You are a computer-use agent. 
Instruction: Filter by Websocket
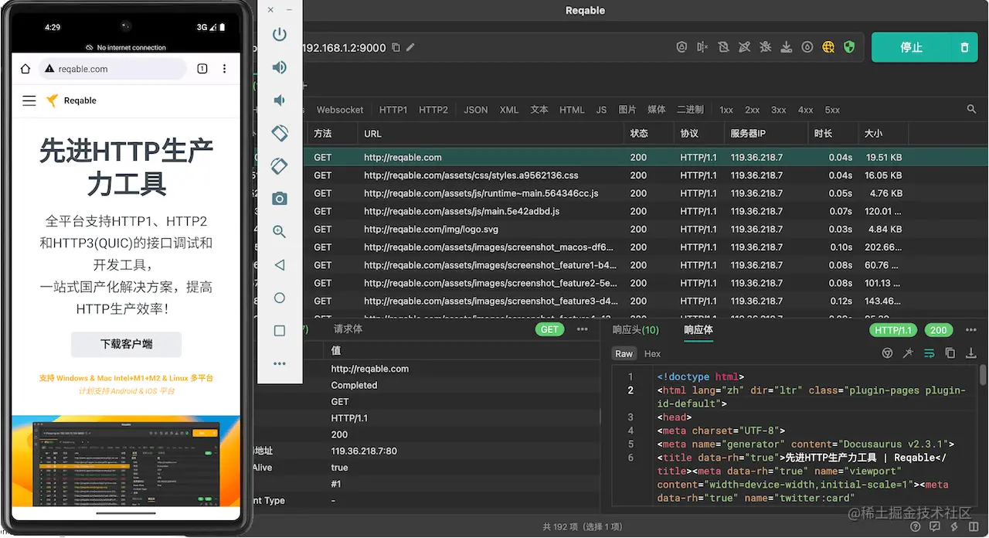point(340,110)
